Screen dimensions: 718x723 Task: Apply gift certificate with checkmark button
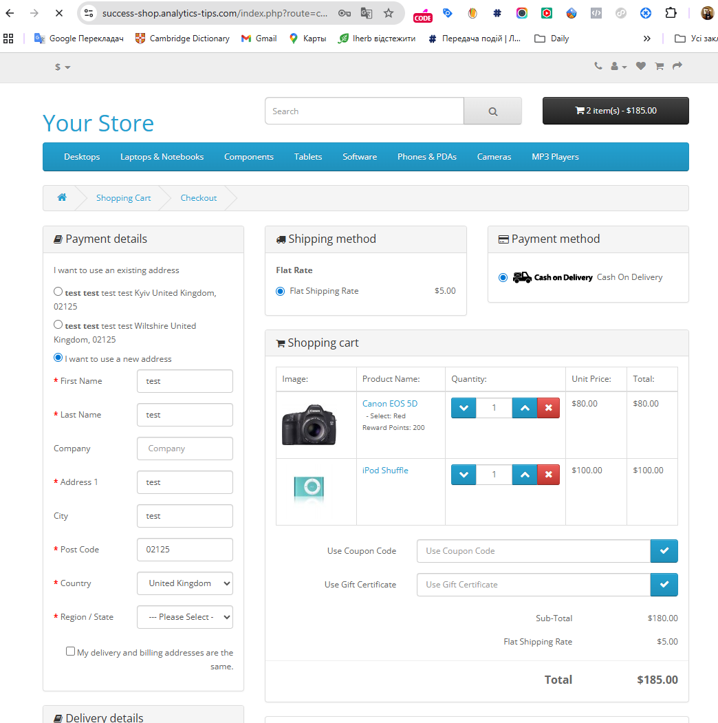point(664,585)
